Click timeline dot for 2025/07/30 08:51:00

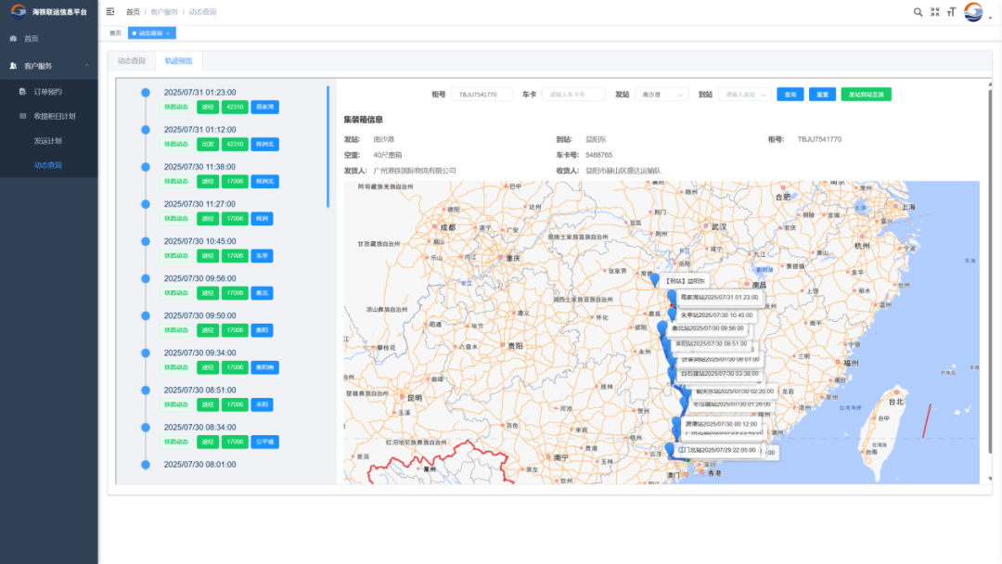[146, 391]
